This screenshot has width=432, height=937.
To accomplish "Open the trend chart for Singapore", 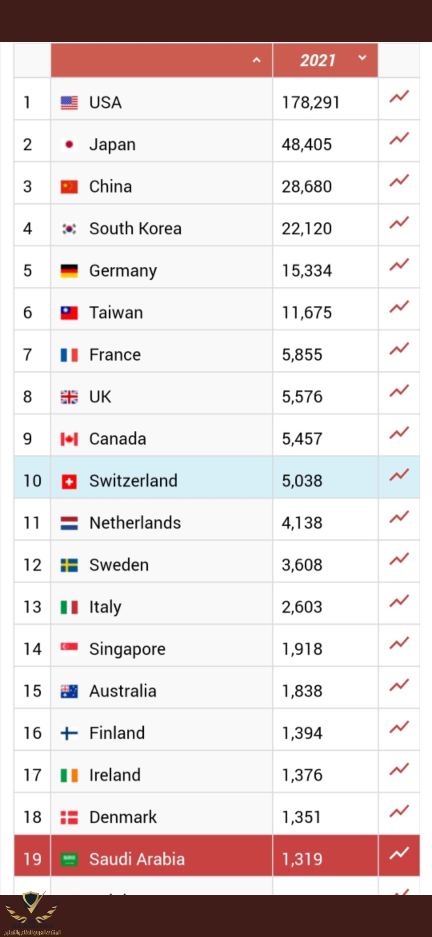I will click(x=399, y=643).
